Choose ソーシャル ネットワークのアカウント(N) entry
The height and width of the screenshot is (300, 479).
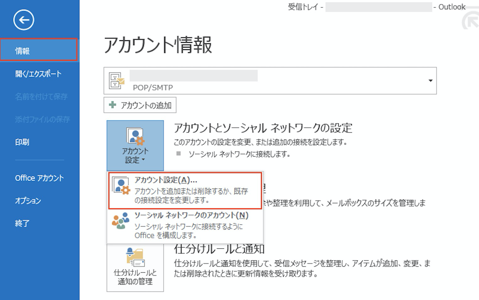point(185,225)
